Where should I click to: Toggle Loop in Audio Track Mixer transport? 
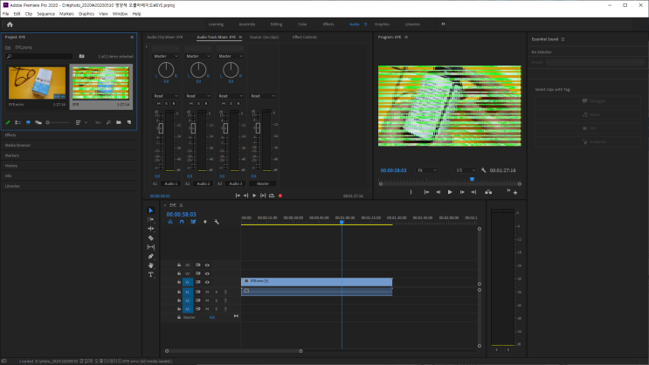pyautogui.click(x=272, y=196)
